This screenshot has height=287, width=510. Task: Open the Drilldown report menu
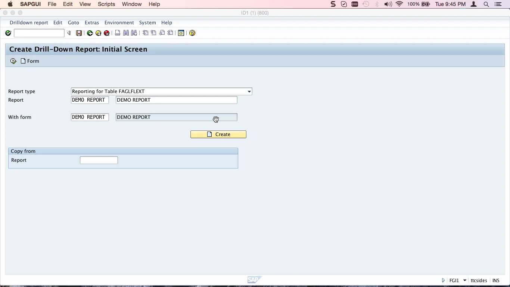29,22
